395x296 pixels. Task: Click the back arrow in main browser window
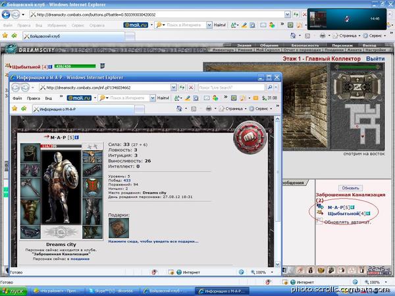6,14
